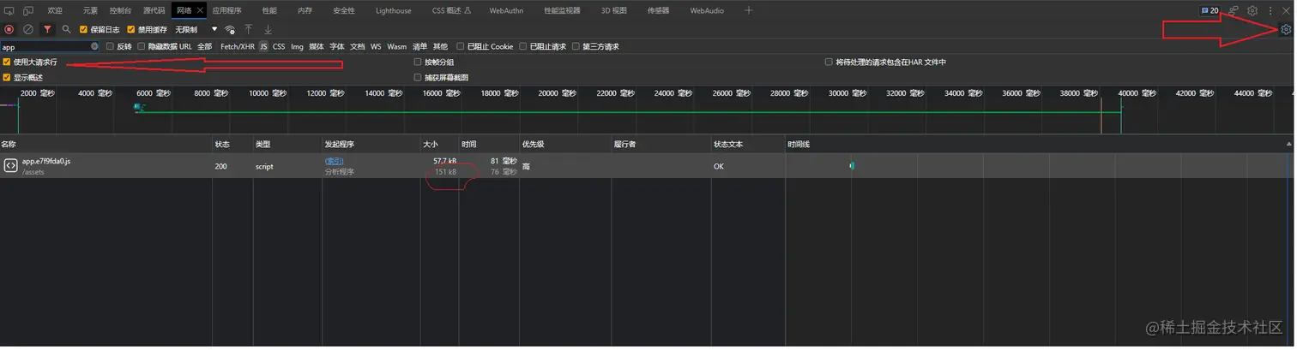The height and width of the screenshot is (350, 1297).
Task: Enable 捕获屏幕截图 checkbox
Action: coord(418,77)
